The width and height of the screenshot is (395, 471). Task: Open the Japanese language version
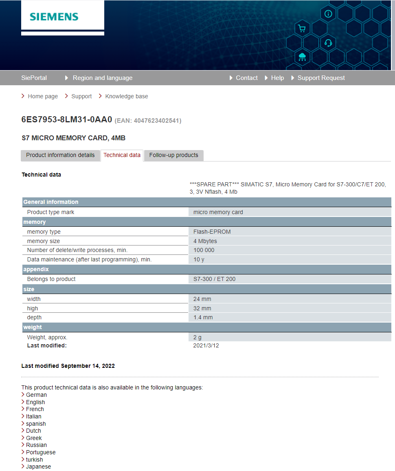click(38, 467)
